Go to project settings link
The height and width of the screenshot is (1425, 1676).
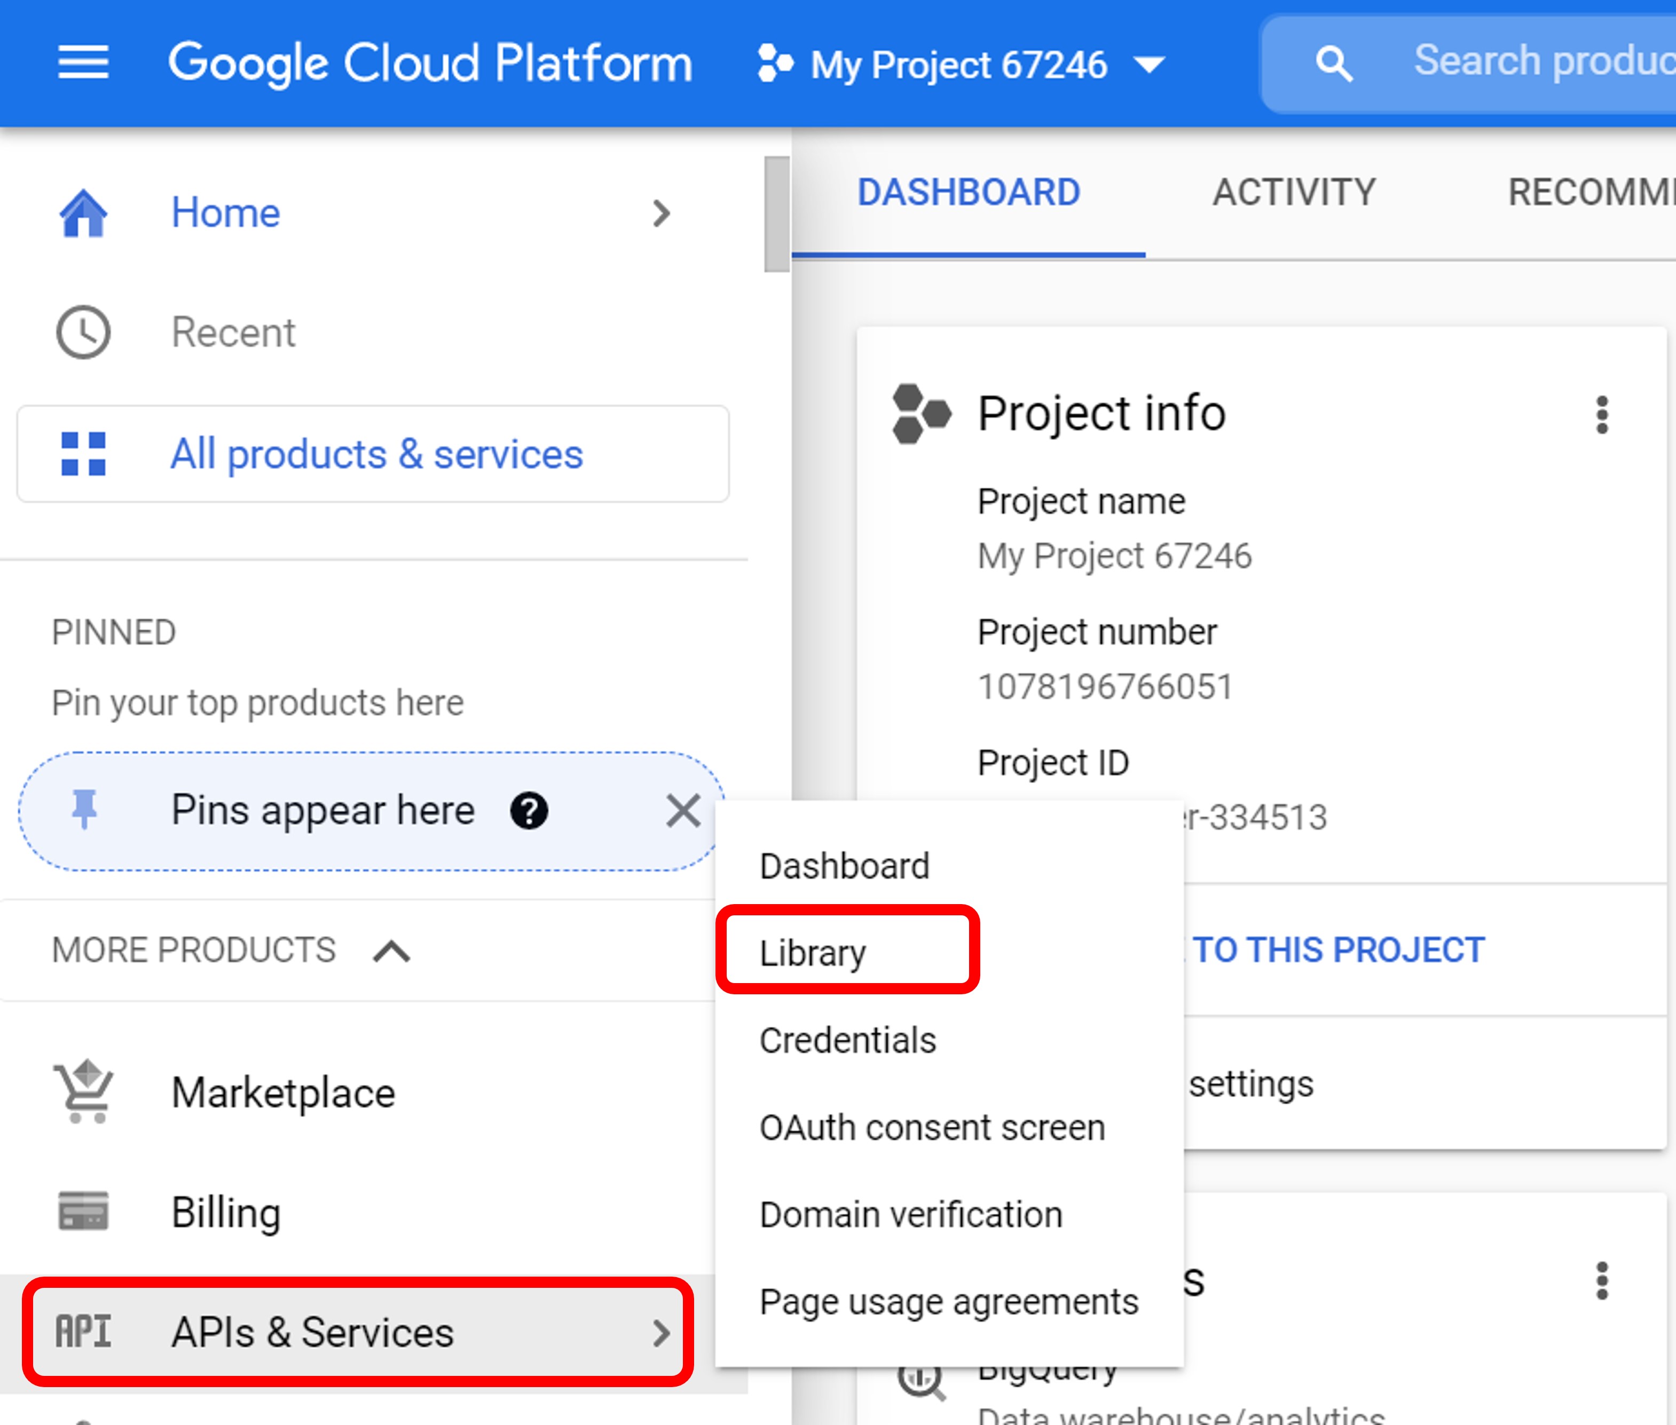pos(1252,1084)
